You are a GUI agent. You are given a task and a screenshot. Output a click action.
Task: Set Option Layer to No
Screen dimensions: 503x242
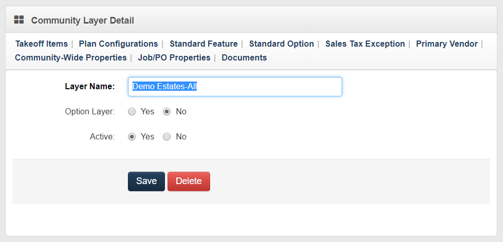[x=167, y=112]
